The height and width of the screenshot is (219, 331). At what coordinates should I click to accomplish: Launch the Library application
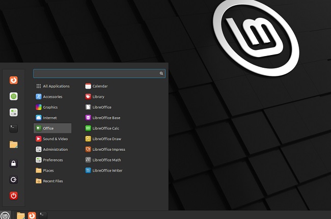tap(95, 97)
